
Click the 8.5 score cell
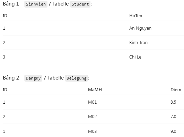173,102
